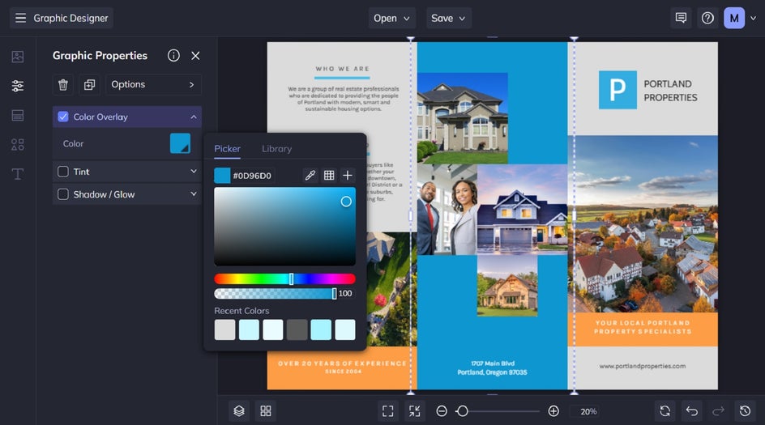Switch to the Picker tab
Image resolution: width=765 pixels, height=425 pixels.
click(228, 149)
